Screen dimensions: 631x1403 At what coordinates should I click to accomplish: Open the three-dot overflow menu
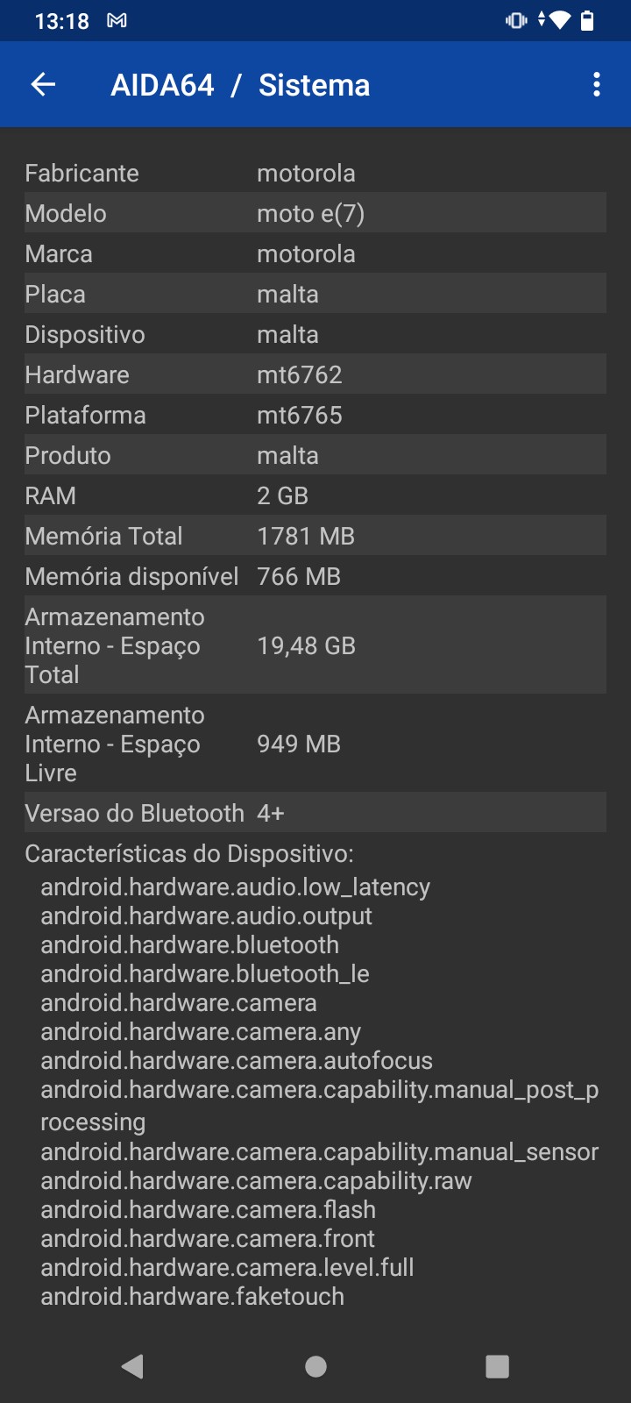pyautogui.click(x=597, y=84)
